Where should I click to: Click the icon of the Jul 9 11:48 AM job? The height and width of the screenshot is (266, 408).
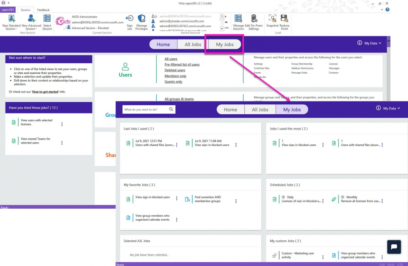pyautogui.click(x=188, y=143)
